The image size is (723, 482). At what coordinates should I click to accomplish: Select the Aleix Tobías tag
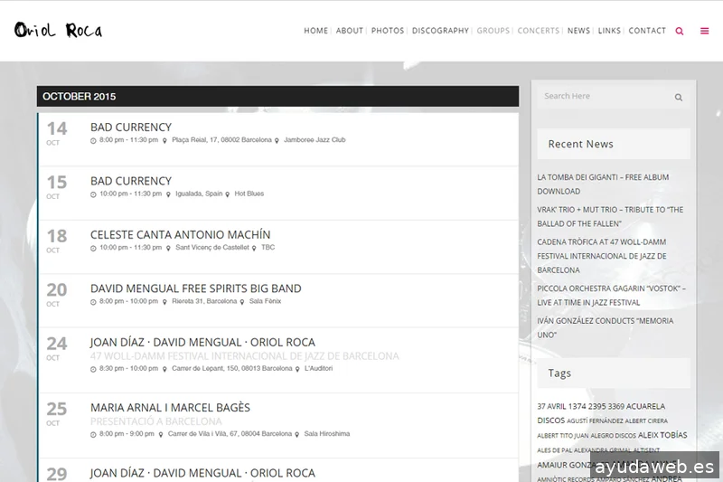tap(662, 435)
